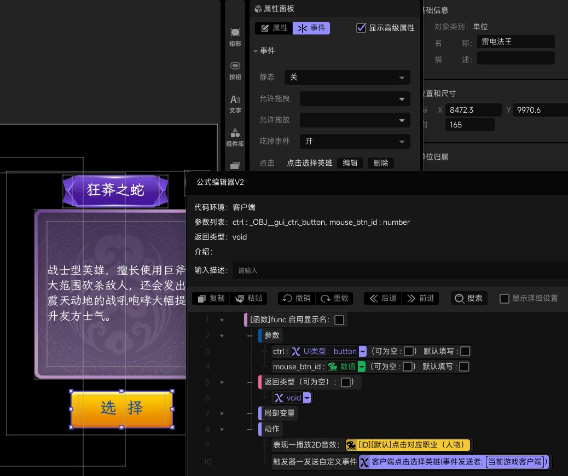
Task: Switch to the 属性 tab
Action: [274, 28]
